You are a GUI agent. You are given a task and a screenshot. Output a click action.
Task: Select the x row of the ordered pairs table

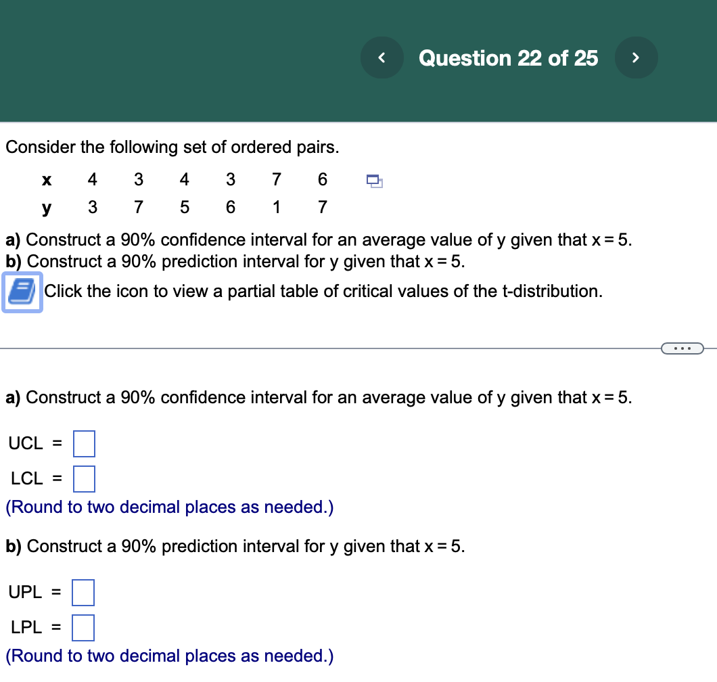point(183,179)
